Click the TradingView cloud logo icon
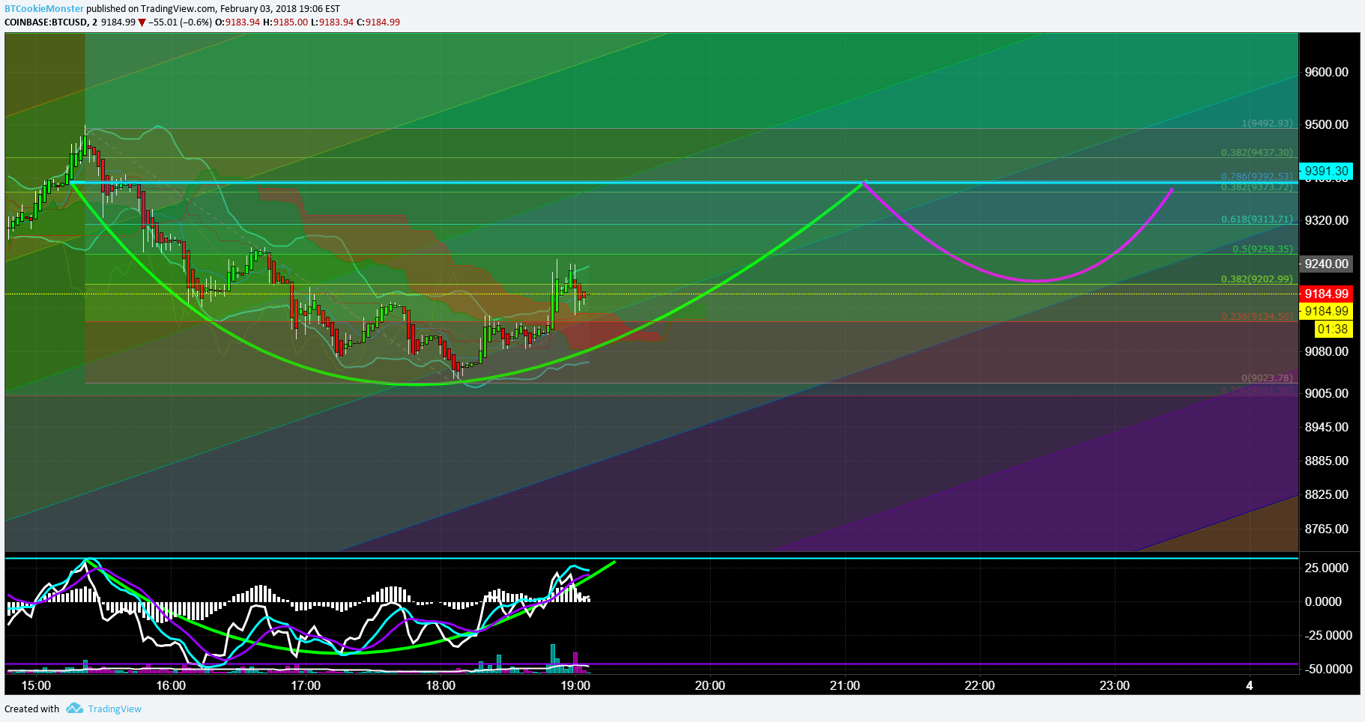 point(74,709)
